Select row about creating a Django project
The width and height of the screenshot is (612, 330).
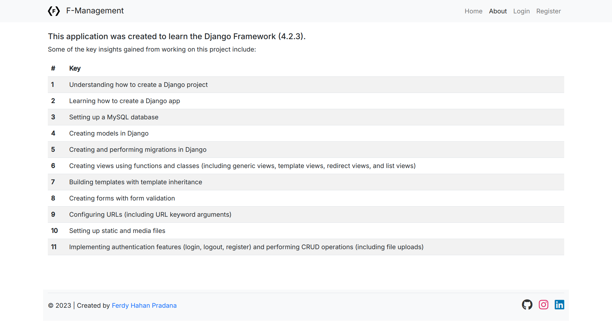tap(138, 85)
